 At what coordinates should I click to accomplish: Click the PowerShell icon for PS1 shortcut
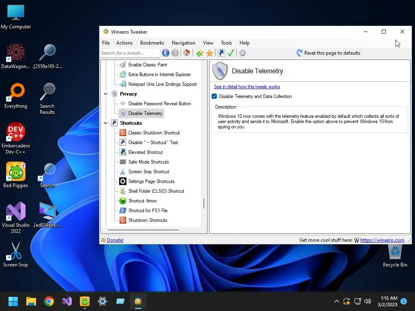coord(122,210)
